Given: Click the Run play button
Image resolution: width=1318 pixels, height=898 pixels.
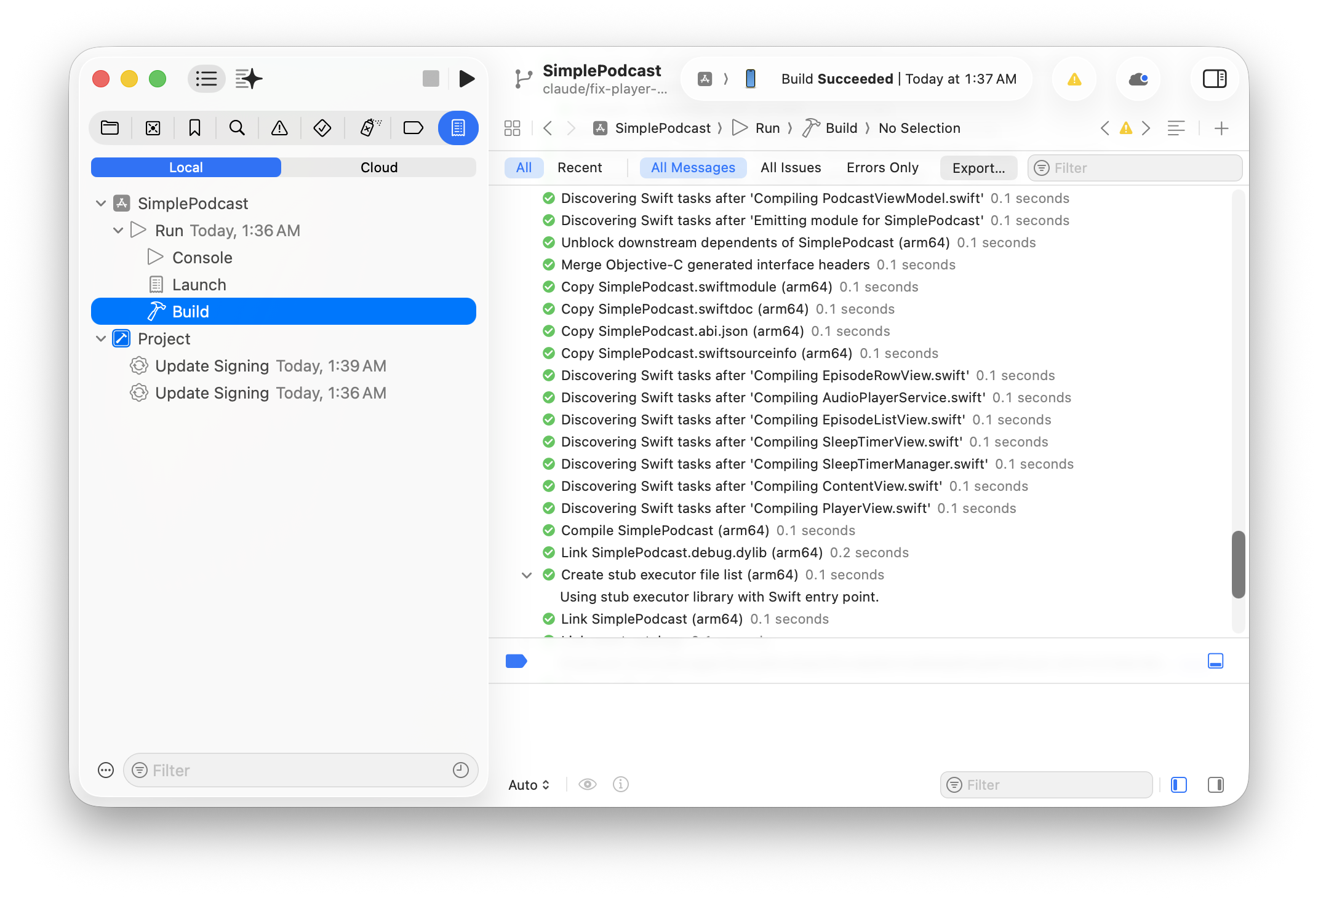Looking at the screenshot, I should (x=467, y=79).
